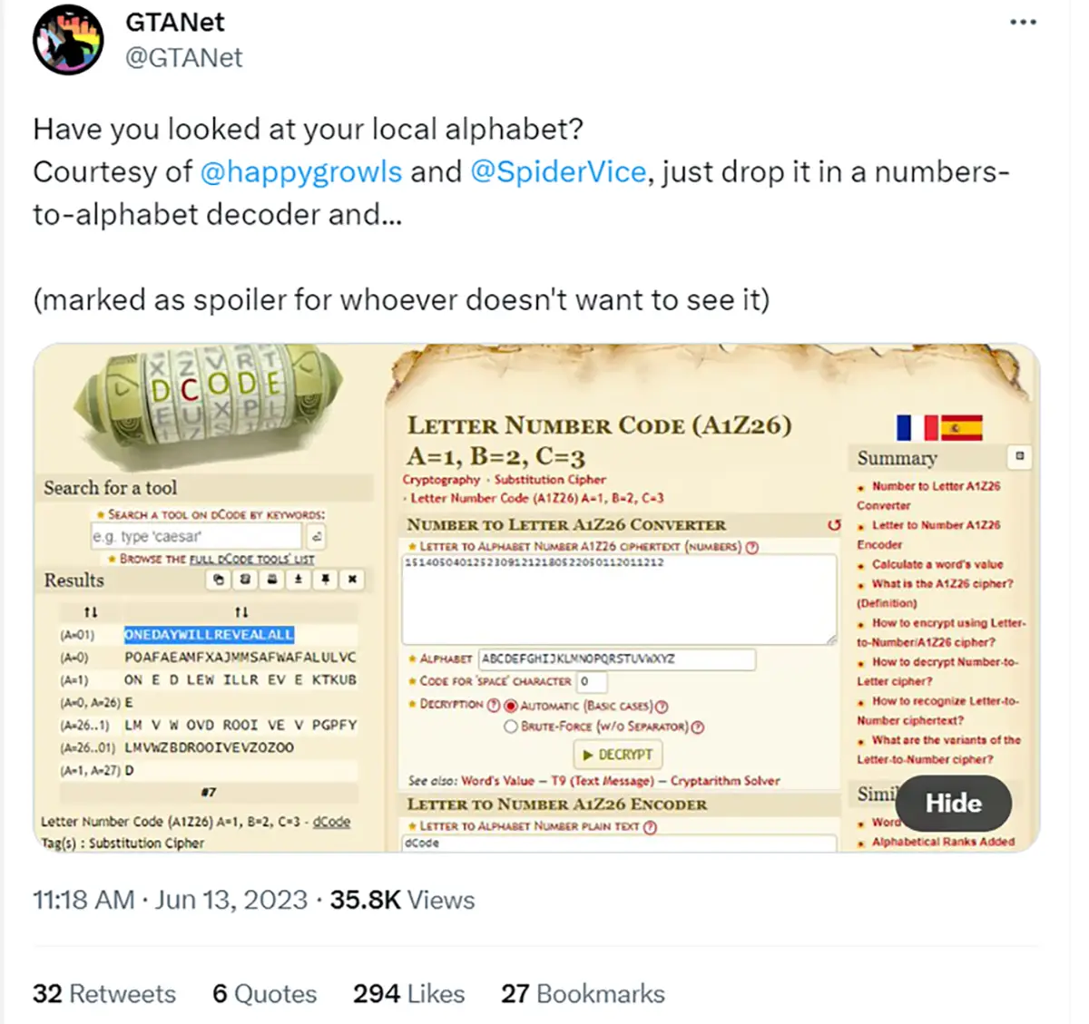Open the Substitution Cipher breadcrumb link
The image size is (1089, 1024).
[550, 480]
